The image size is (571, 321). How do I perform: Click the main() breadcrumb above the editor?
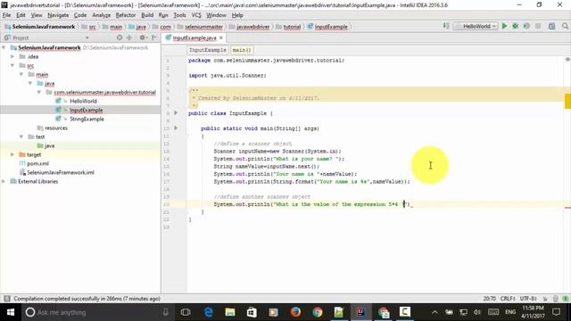(242, 50)
